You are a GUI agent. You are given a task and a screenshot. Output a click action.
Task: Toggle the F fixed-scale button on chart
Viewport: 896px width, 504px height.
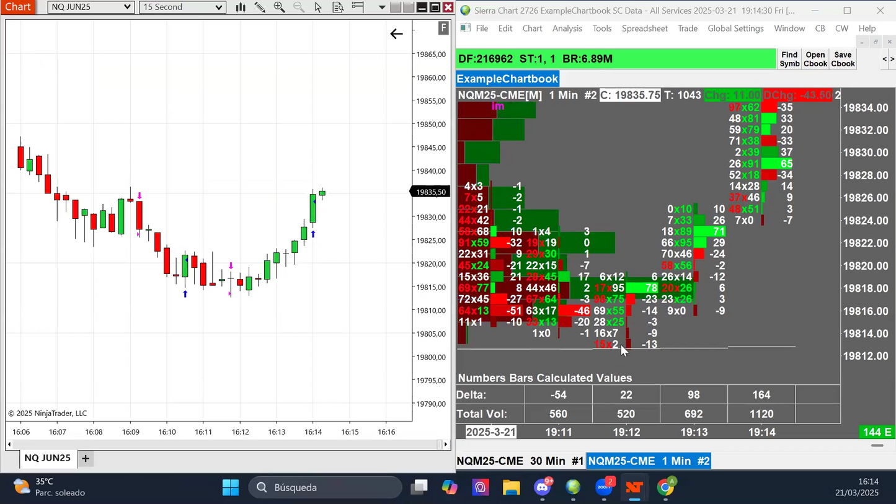pyautogui.click(x=443, y=28)
